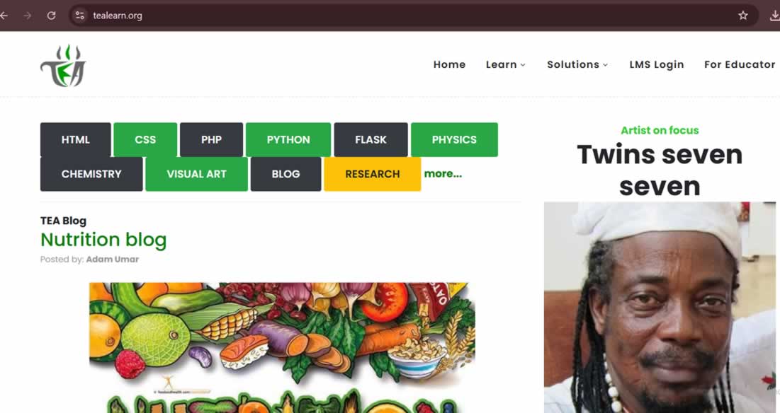Bookmark this page with star icon
The height and width of the screenshot is (413, 780).
(742, 16)
